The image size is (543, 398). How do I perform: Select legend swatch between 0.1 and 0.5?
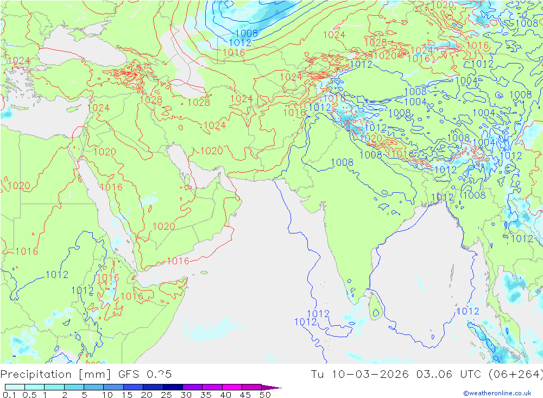[15, 387]
